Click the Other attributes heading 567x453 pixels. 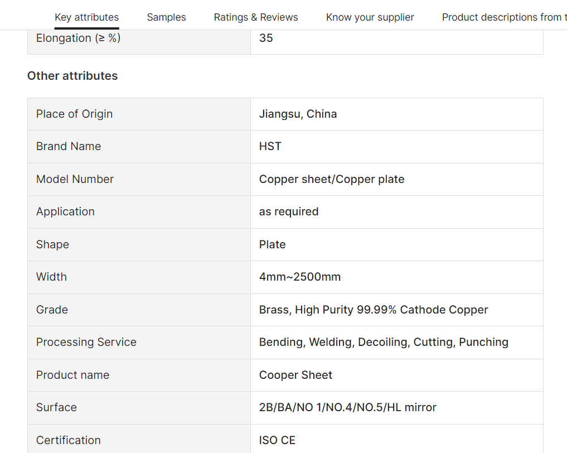point(72,76)
